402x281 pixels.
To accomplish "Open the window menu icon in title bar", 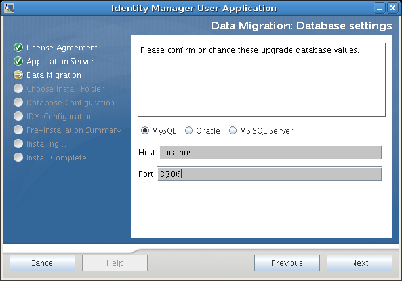I will click(x=8, y=8).
